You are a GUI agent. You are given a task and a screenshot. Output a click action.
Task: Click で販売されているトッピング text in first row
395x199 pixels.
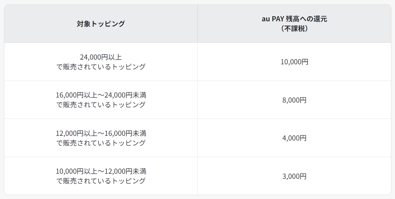pos(101,67)
